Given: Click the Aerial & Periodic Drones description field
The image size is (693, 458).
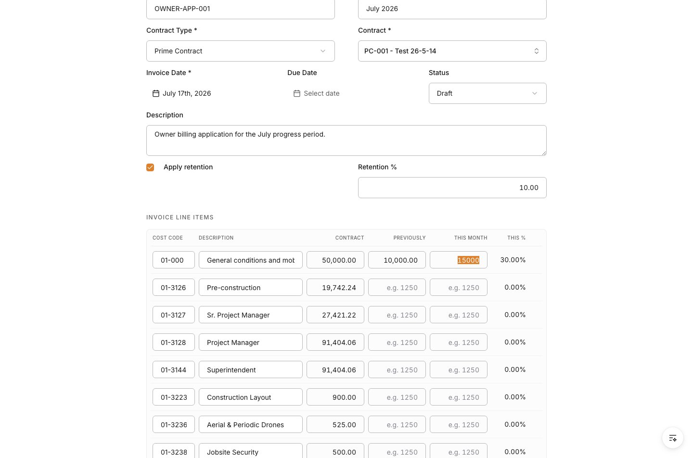Looking at the screenshot, I should click(x=251, y=424).
